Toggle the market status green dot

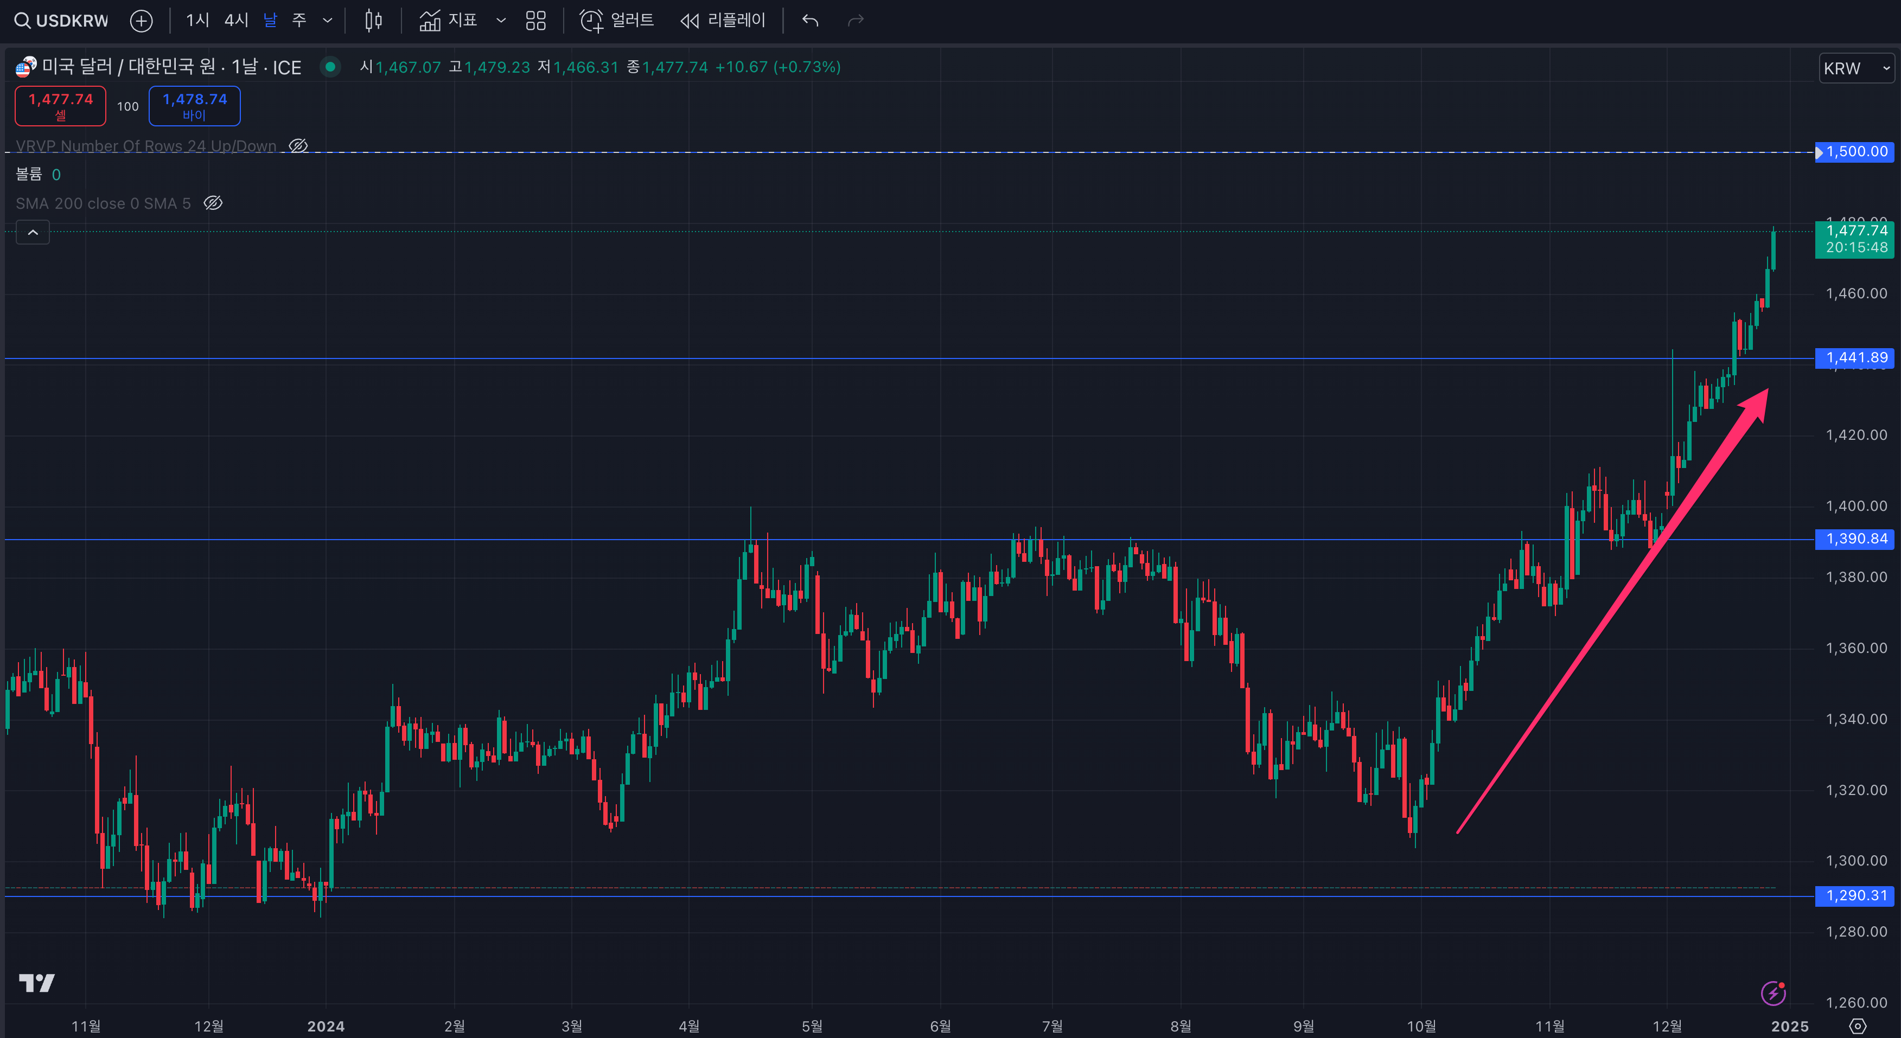[330, 67]
